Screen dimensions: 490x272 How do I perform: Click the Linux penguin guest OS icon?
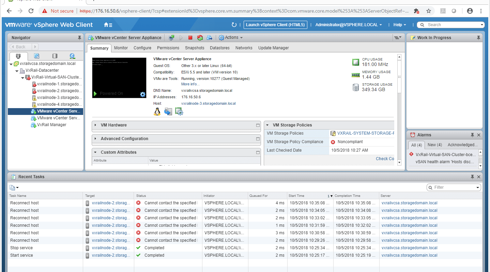point(157,111)
